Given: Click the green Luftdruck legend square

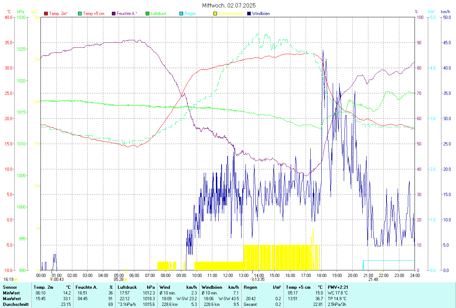Looking at the screenshot, I should [x=147, y=14].
